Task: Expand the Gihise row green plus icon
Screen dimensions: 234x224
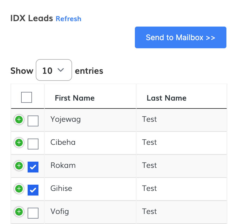Action: click(19, 188)
